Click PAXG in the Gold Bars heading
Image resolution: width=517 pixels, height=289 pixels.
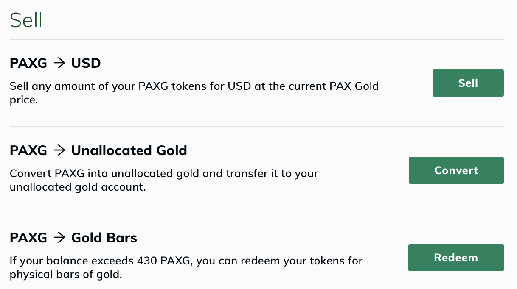click(x=28, y=238)
